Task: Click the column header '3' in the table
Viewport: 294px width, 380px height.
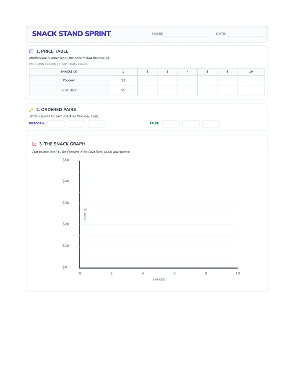Action: coord(167,72)
